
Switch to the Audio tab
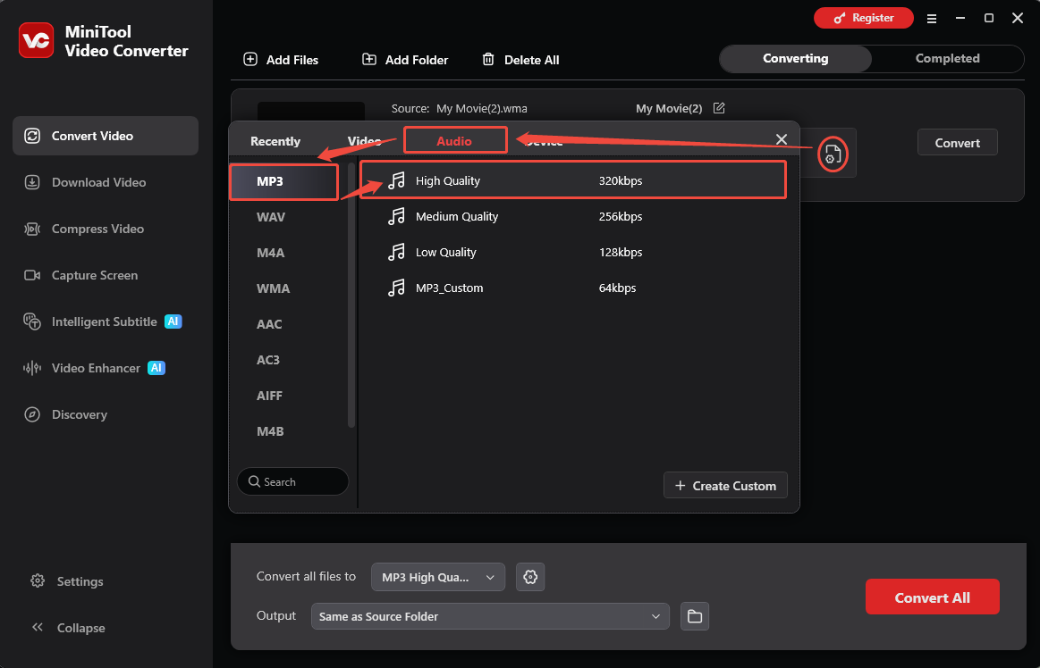click(x=455, y=140)
